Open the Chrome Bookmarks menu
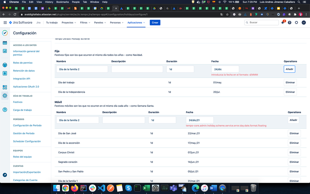Image resolution: width=310 pixels, height=194 pixels. click(x=62, y=2)
